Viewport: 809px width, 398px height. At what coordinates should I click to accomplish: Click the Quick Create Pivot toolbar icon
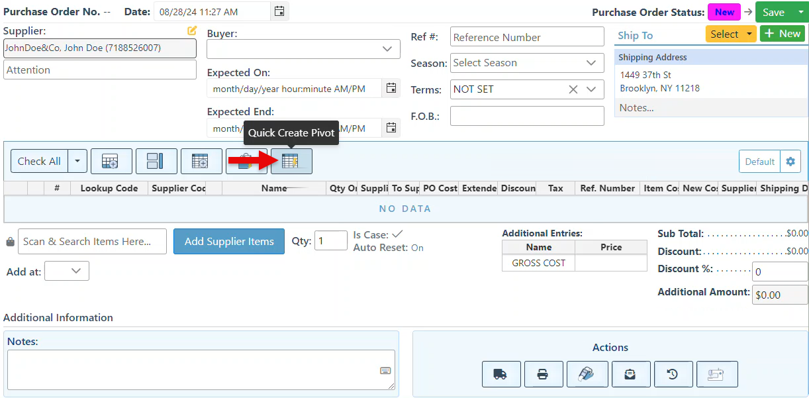291,161
